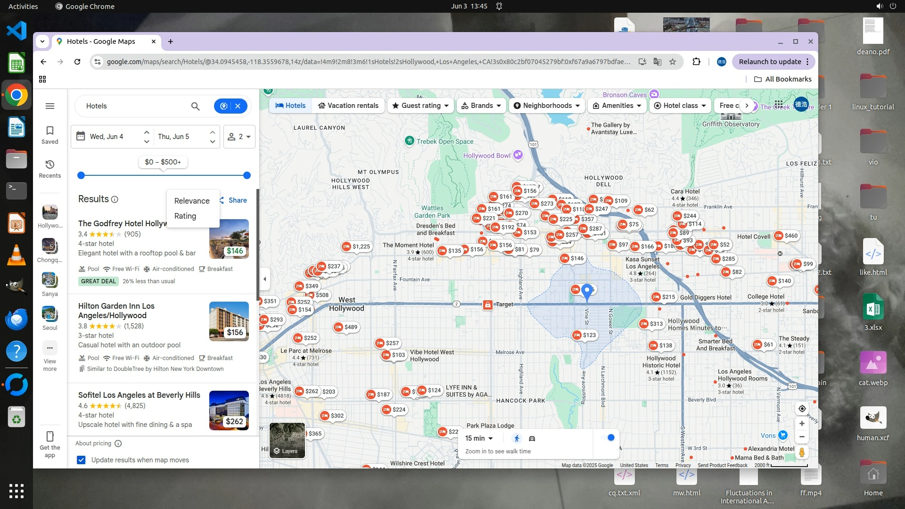Click Relaunch to update button
Image resolution: width=905 pixels, height=509 pixels.
770,62
